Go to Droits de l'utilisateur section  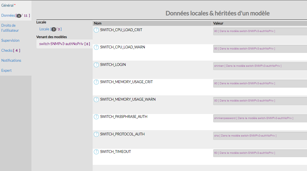pos(10,28)
